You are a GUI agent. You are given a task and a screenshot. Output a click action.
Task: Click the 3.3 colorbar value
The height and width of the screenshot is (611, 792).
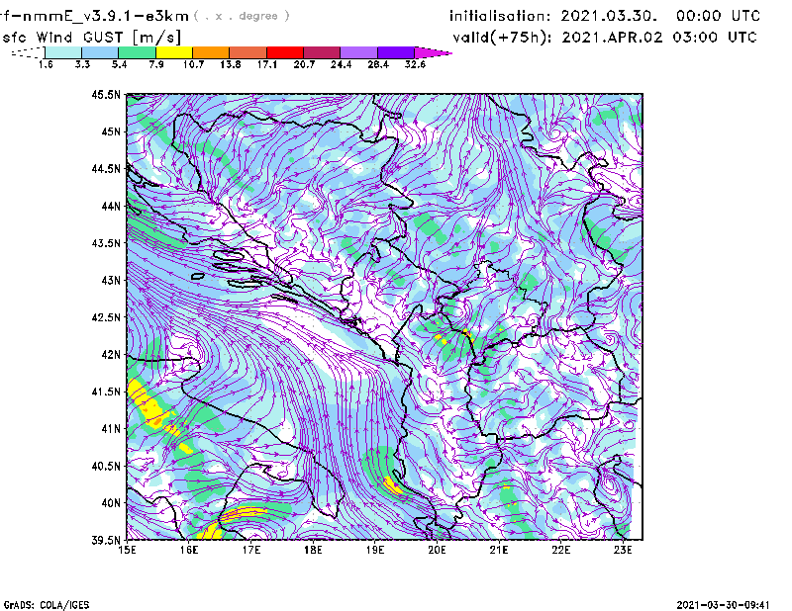point(82,64)
